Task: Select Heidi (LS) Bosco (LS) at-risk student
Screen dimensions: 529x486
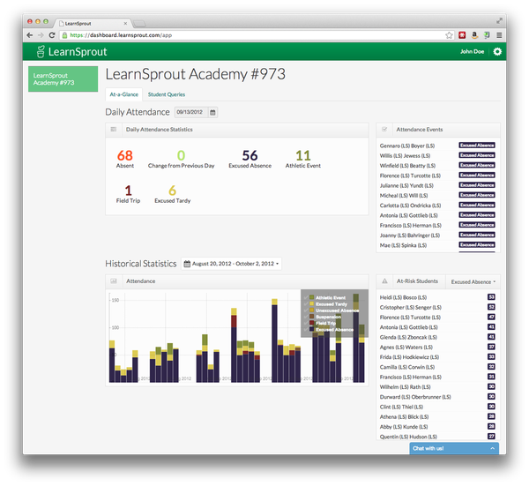Action: coord(403,297)
